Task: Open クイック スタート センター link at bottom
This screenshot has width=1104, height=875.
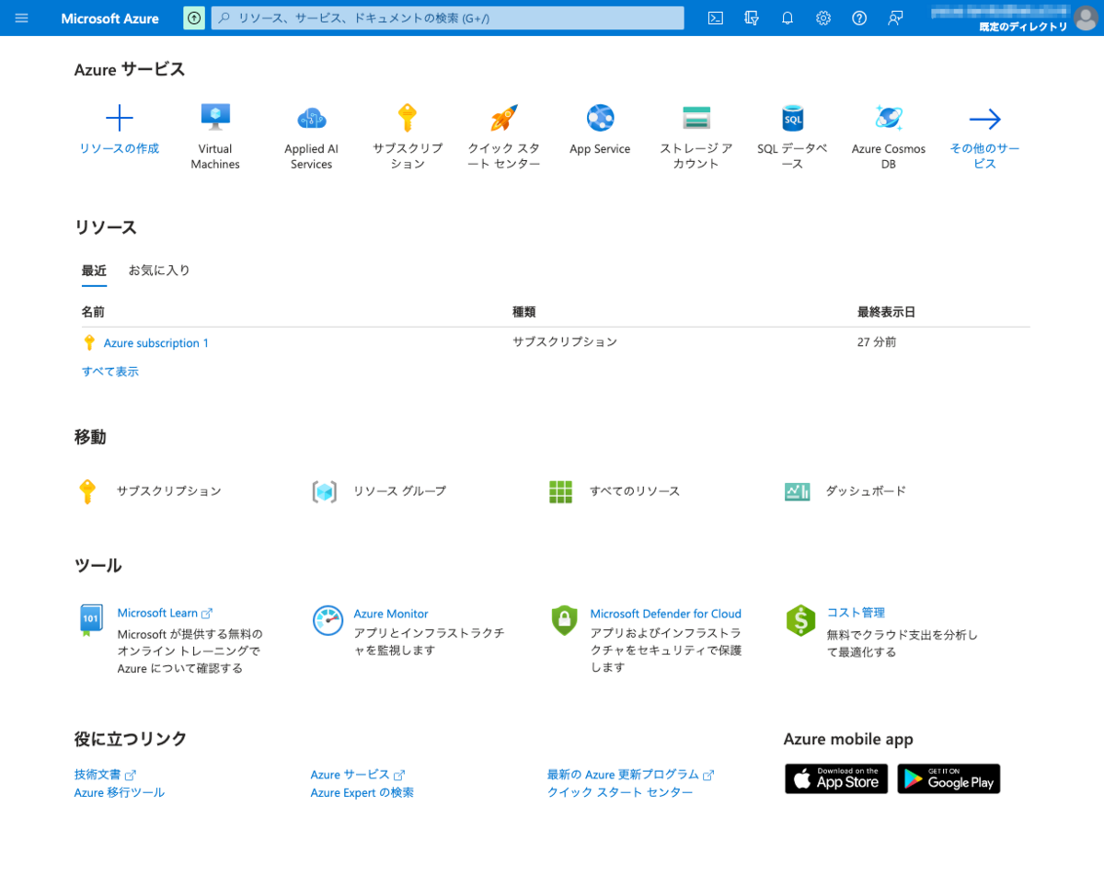Action: click(620, 792)
